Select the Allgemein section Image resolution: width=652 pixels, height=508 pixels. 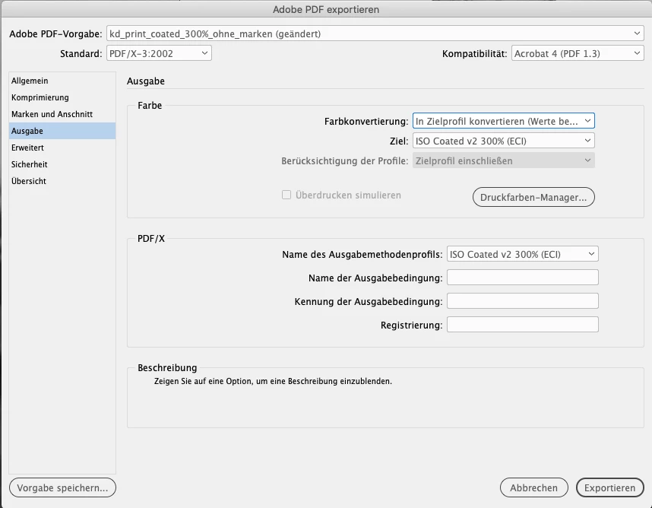(x=62, y=81)
